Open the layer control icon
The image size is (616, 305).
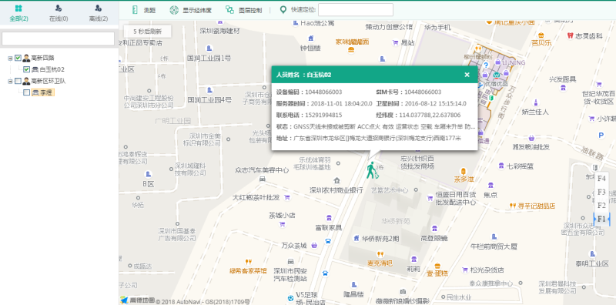tap(229, 10)
